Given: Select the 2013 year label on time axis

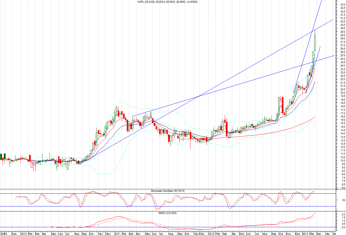Looking at the screenshot, I should [x=305, y=233].
